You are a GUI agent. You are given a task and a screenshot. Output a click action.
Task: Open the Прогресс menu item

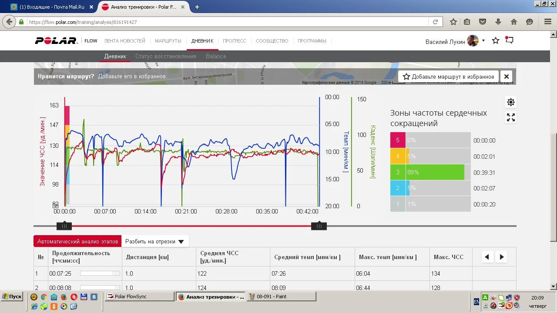click(235, 41)
